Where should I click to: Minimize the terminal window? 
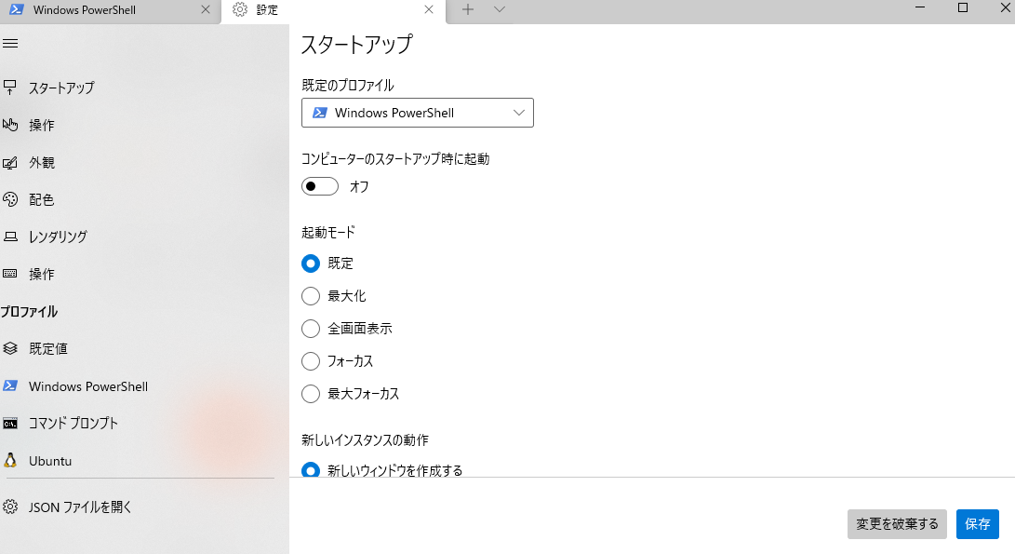coord(920,7)
